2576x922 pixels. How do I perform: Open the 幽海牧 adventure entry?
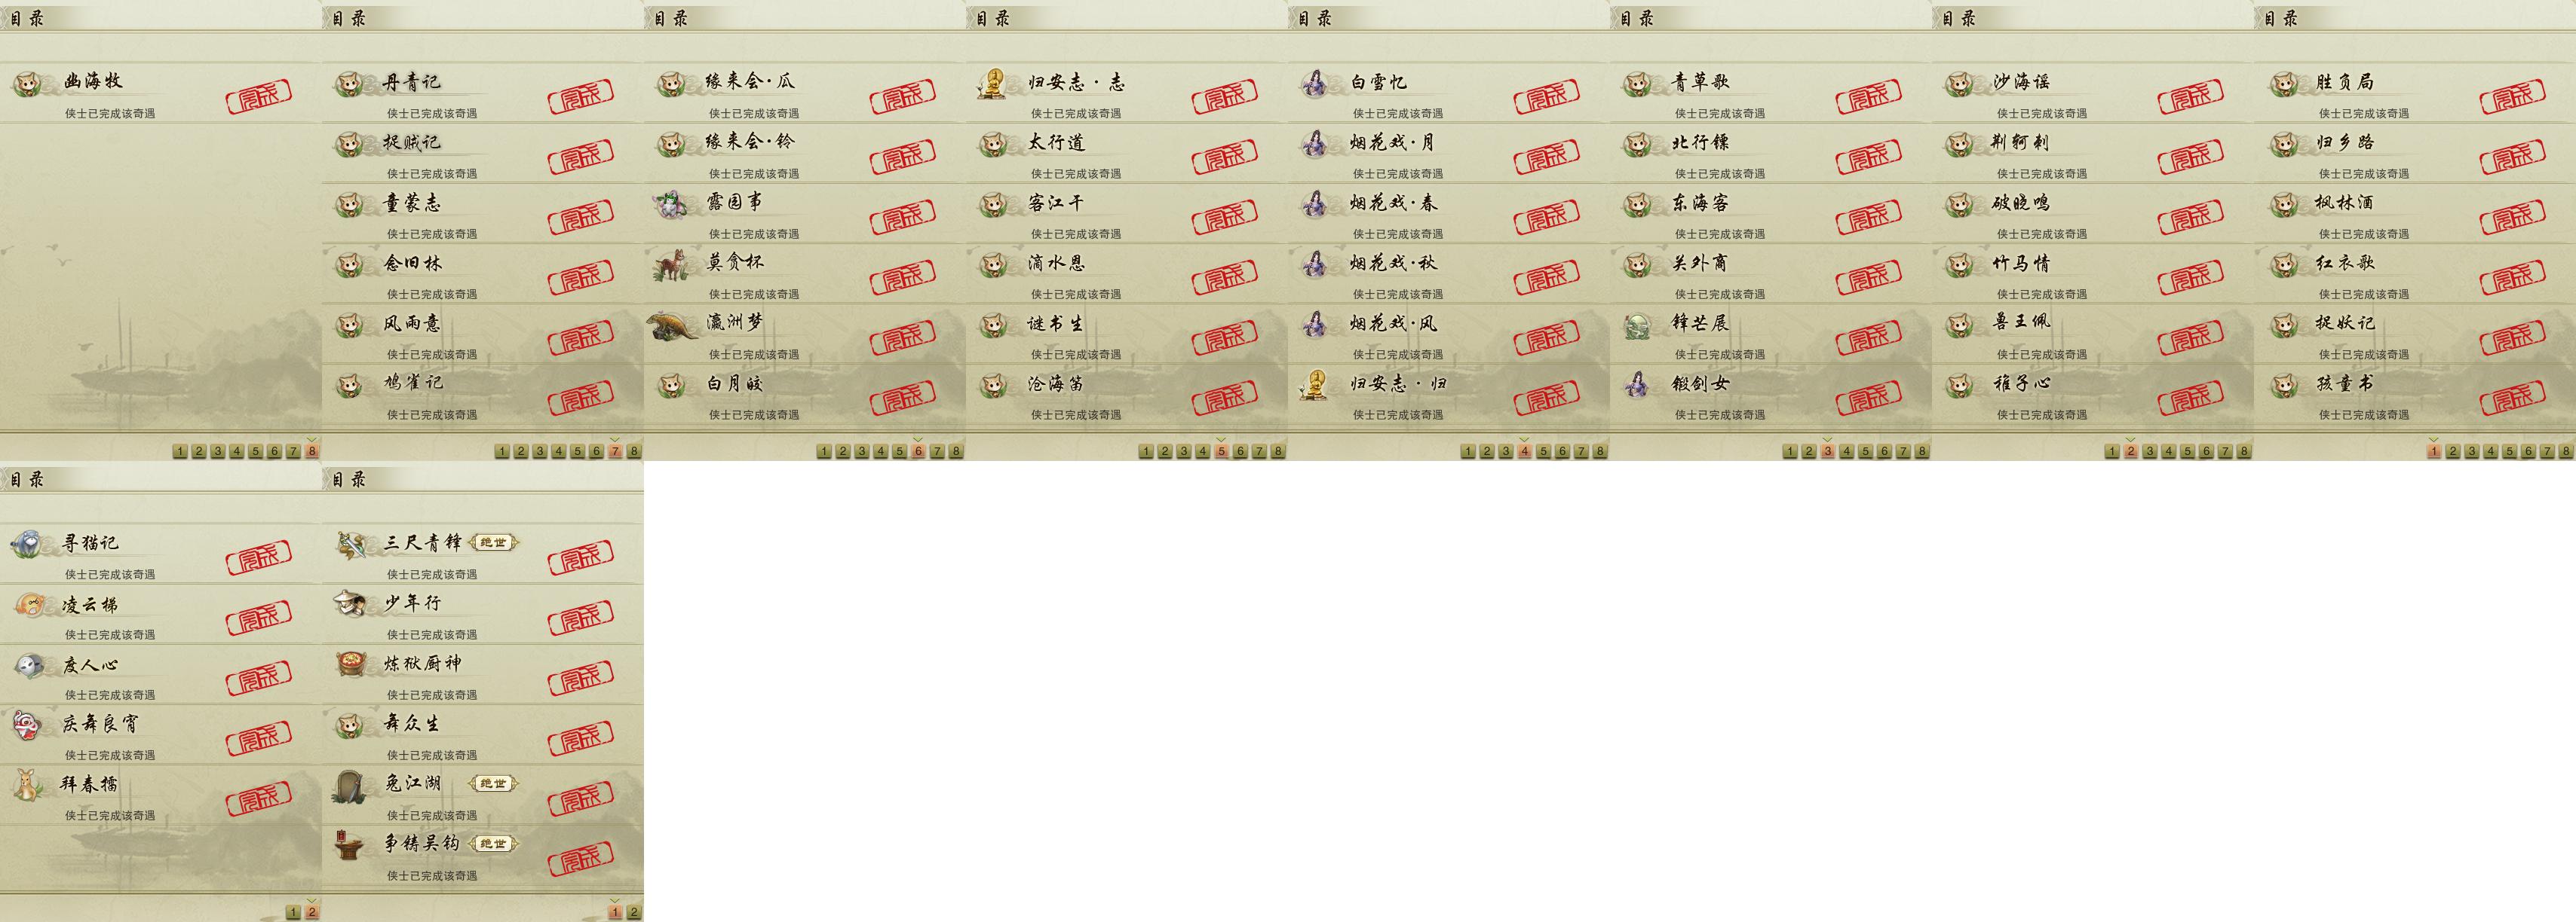click(x=161, y=93)
